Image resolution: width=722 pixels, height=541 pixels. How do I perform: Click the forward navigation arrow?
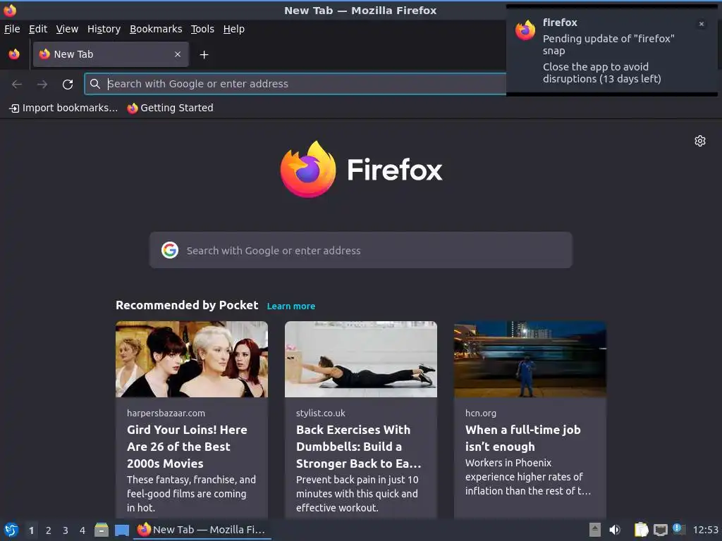(x=42, y=84)
